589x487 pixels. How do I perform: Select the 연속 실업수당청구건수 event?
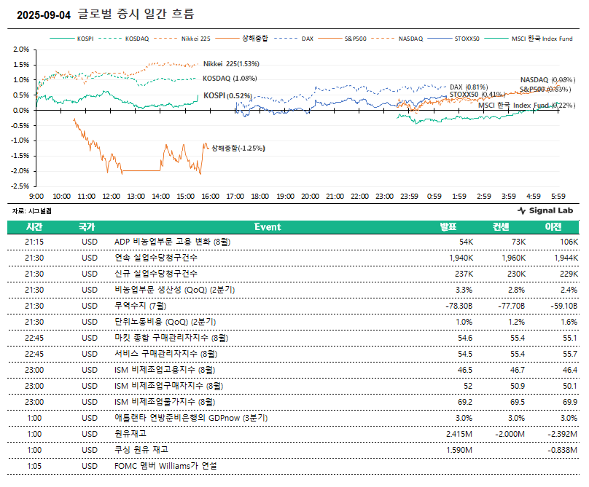coord(156,258)
